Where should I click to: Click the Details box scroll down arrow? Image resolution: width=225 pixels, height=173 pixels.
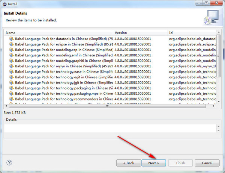[218, 131]
